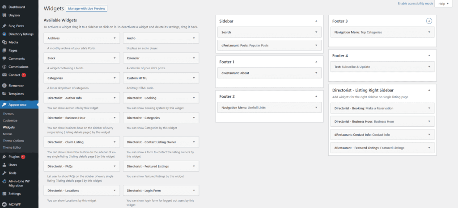This screenshot has height=208, width=458.
Task: Expand the Archives widget options
Action: tap(115, 38)
